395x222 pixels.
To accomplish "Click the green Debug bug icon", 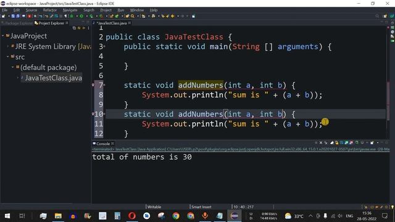I will (x=72, y=16).
